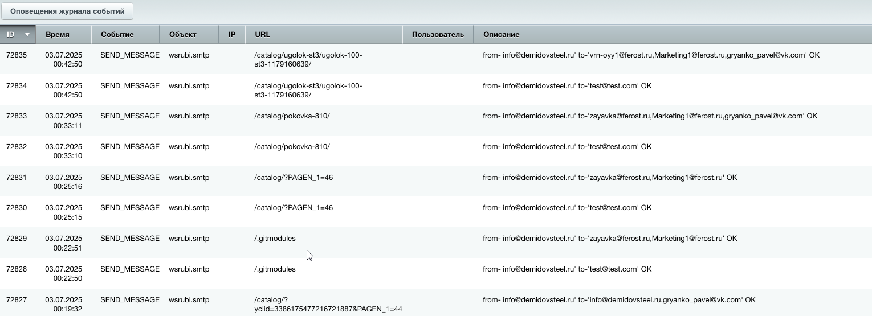This screenshot has height=316, width=872.
Task: Click the time 00:22:50 in row 72828
Action: point(68,278)
